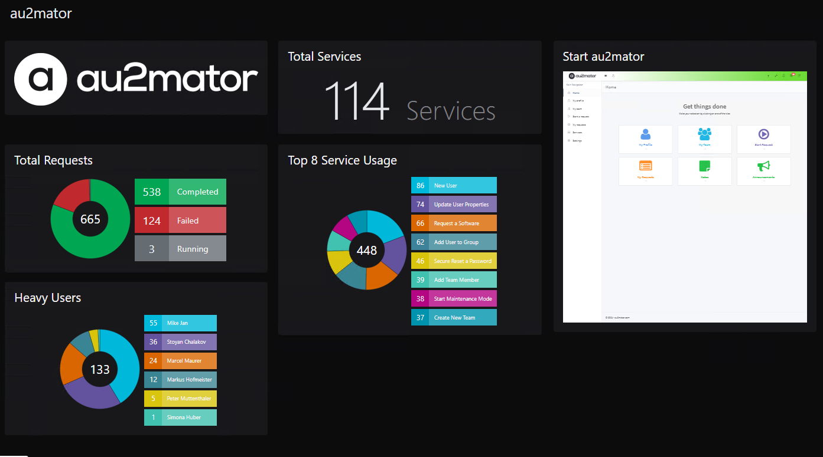The width and height of the screenshot is (823, 457).
Task: Open the orange My Requests tile
Action: click(645, 171)
